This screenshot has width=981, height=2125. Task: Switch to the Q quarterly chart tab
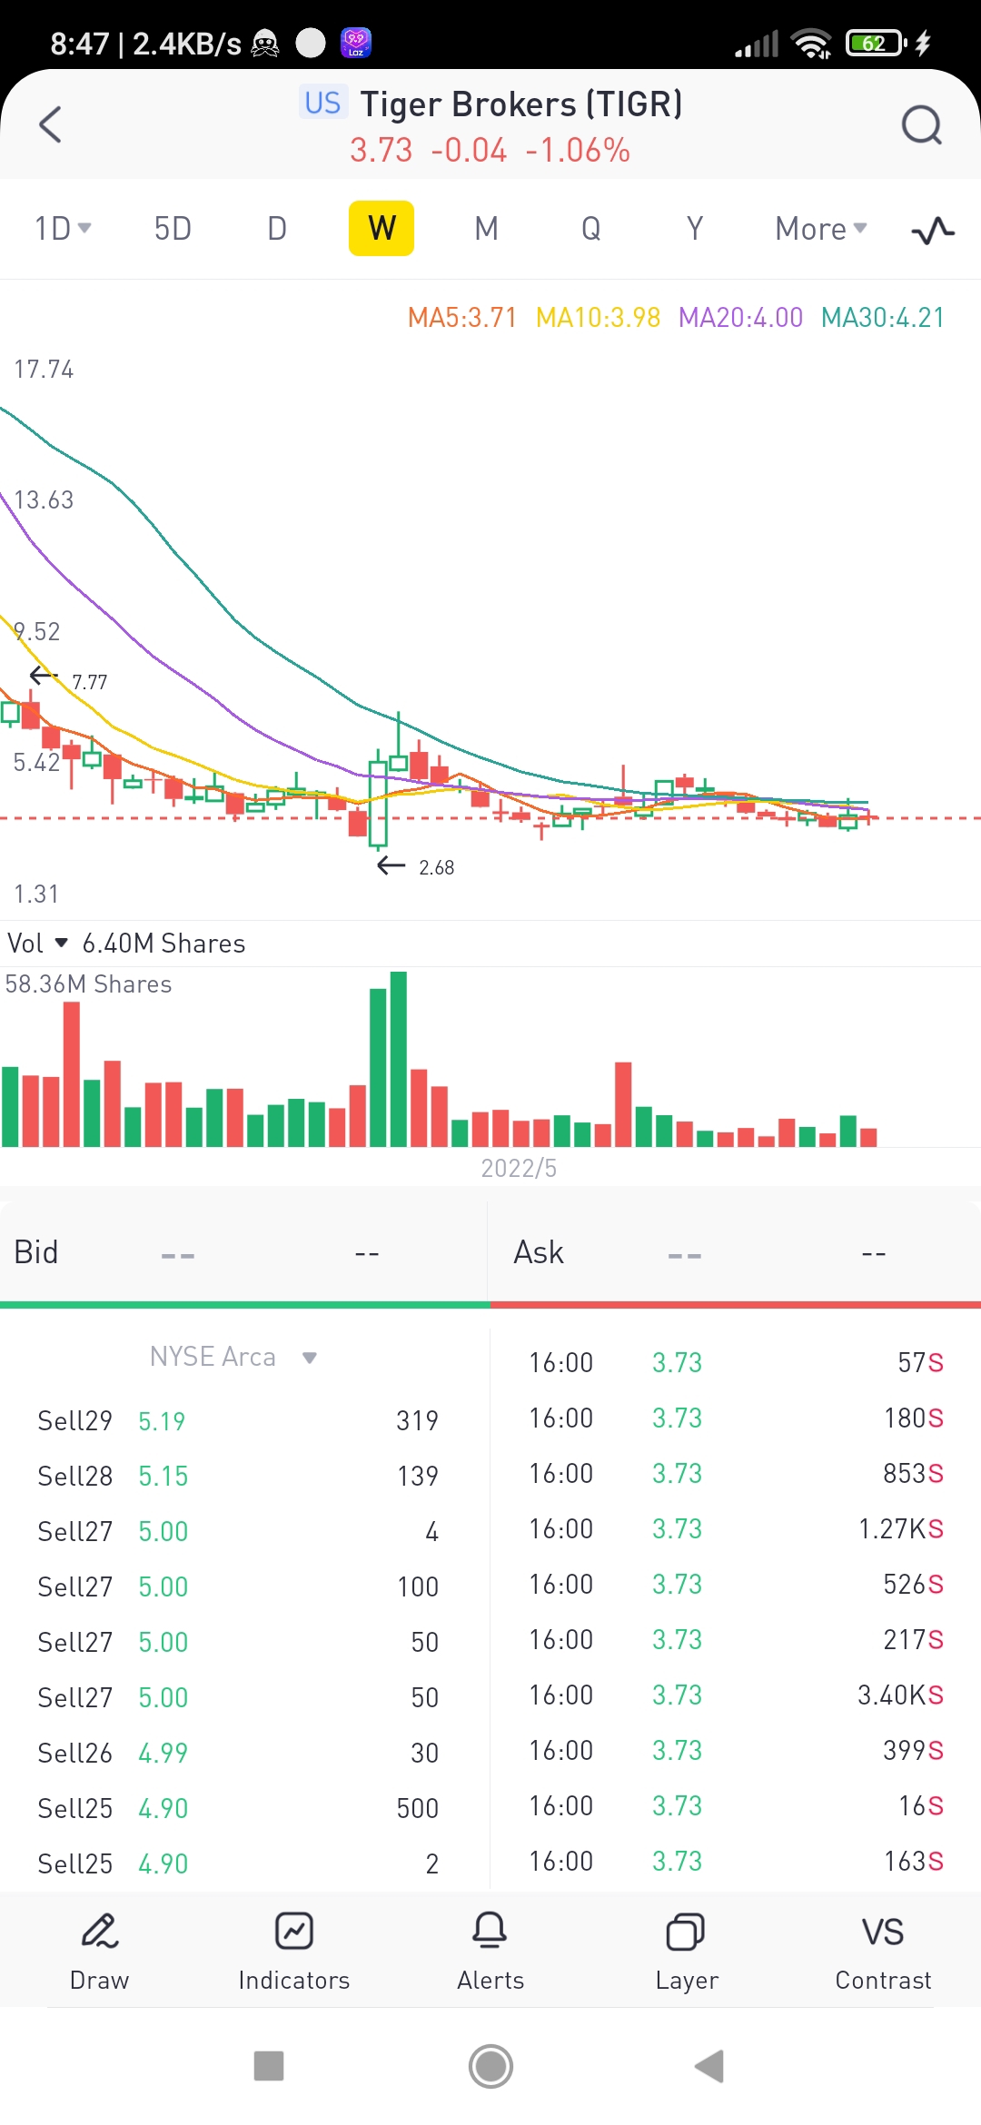pyautogui.click(x=590, y=229)
